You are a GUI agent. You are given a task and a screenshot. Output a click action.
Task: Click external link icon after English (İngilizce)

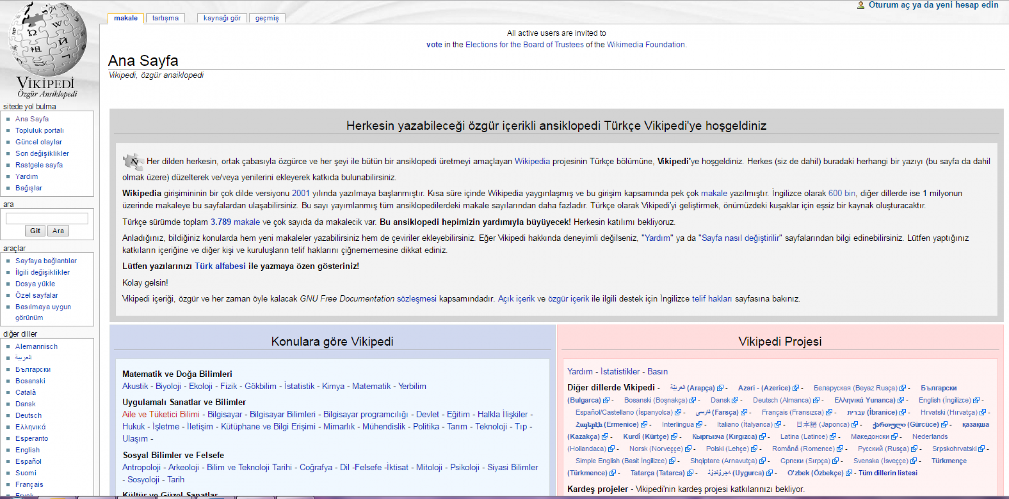976,400
